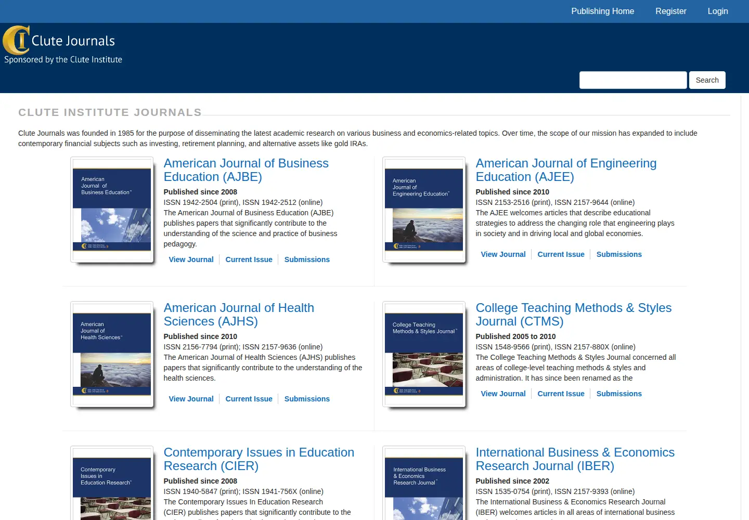Click the Clute Journals logo

[x=62, y=45]
